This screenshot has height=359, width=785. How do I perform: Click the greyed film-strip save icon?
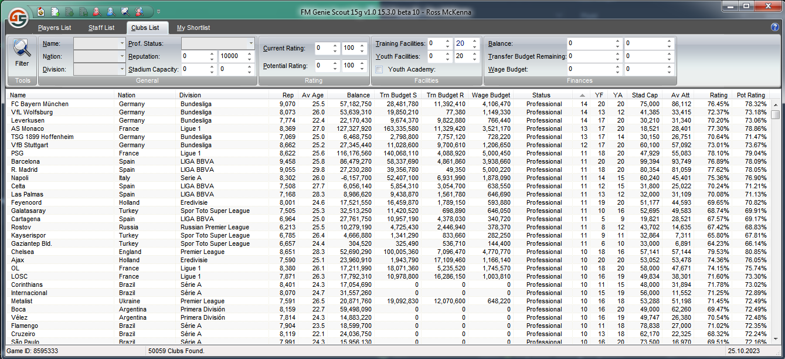coord(82,11)
